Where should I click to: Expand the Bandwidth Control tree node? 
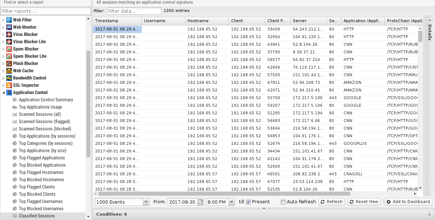coord(3,78)
